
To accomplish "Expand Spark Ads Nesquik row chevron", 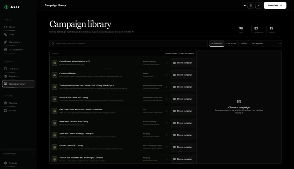I will click(x=167, y=135).
